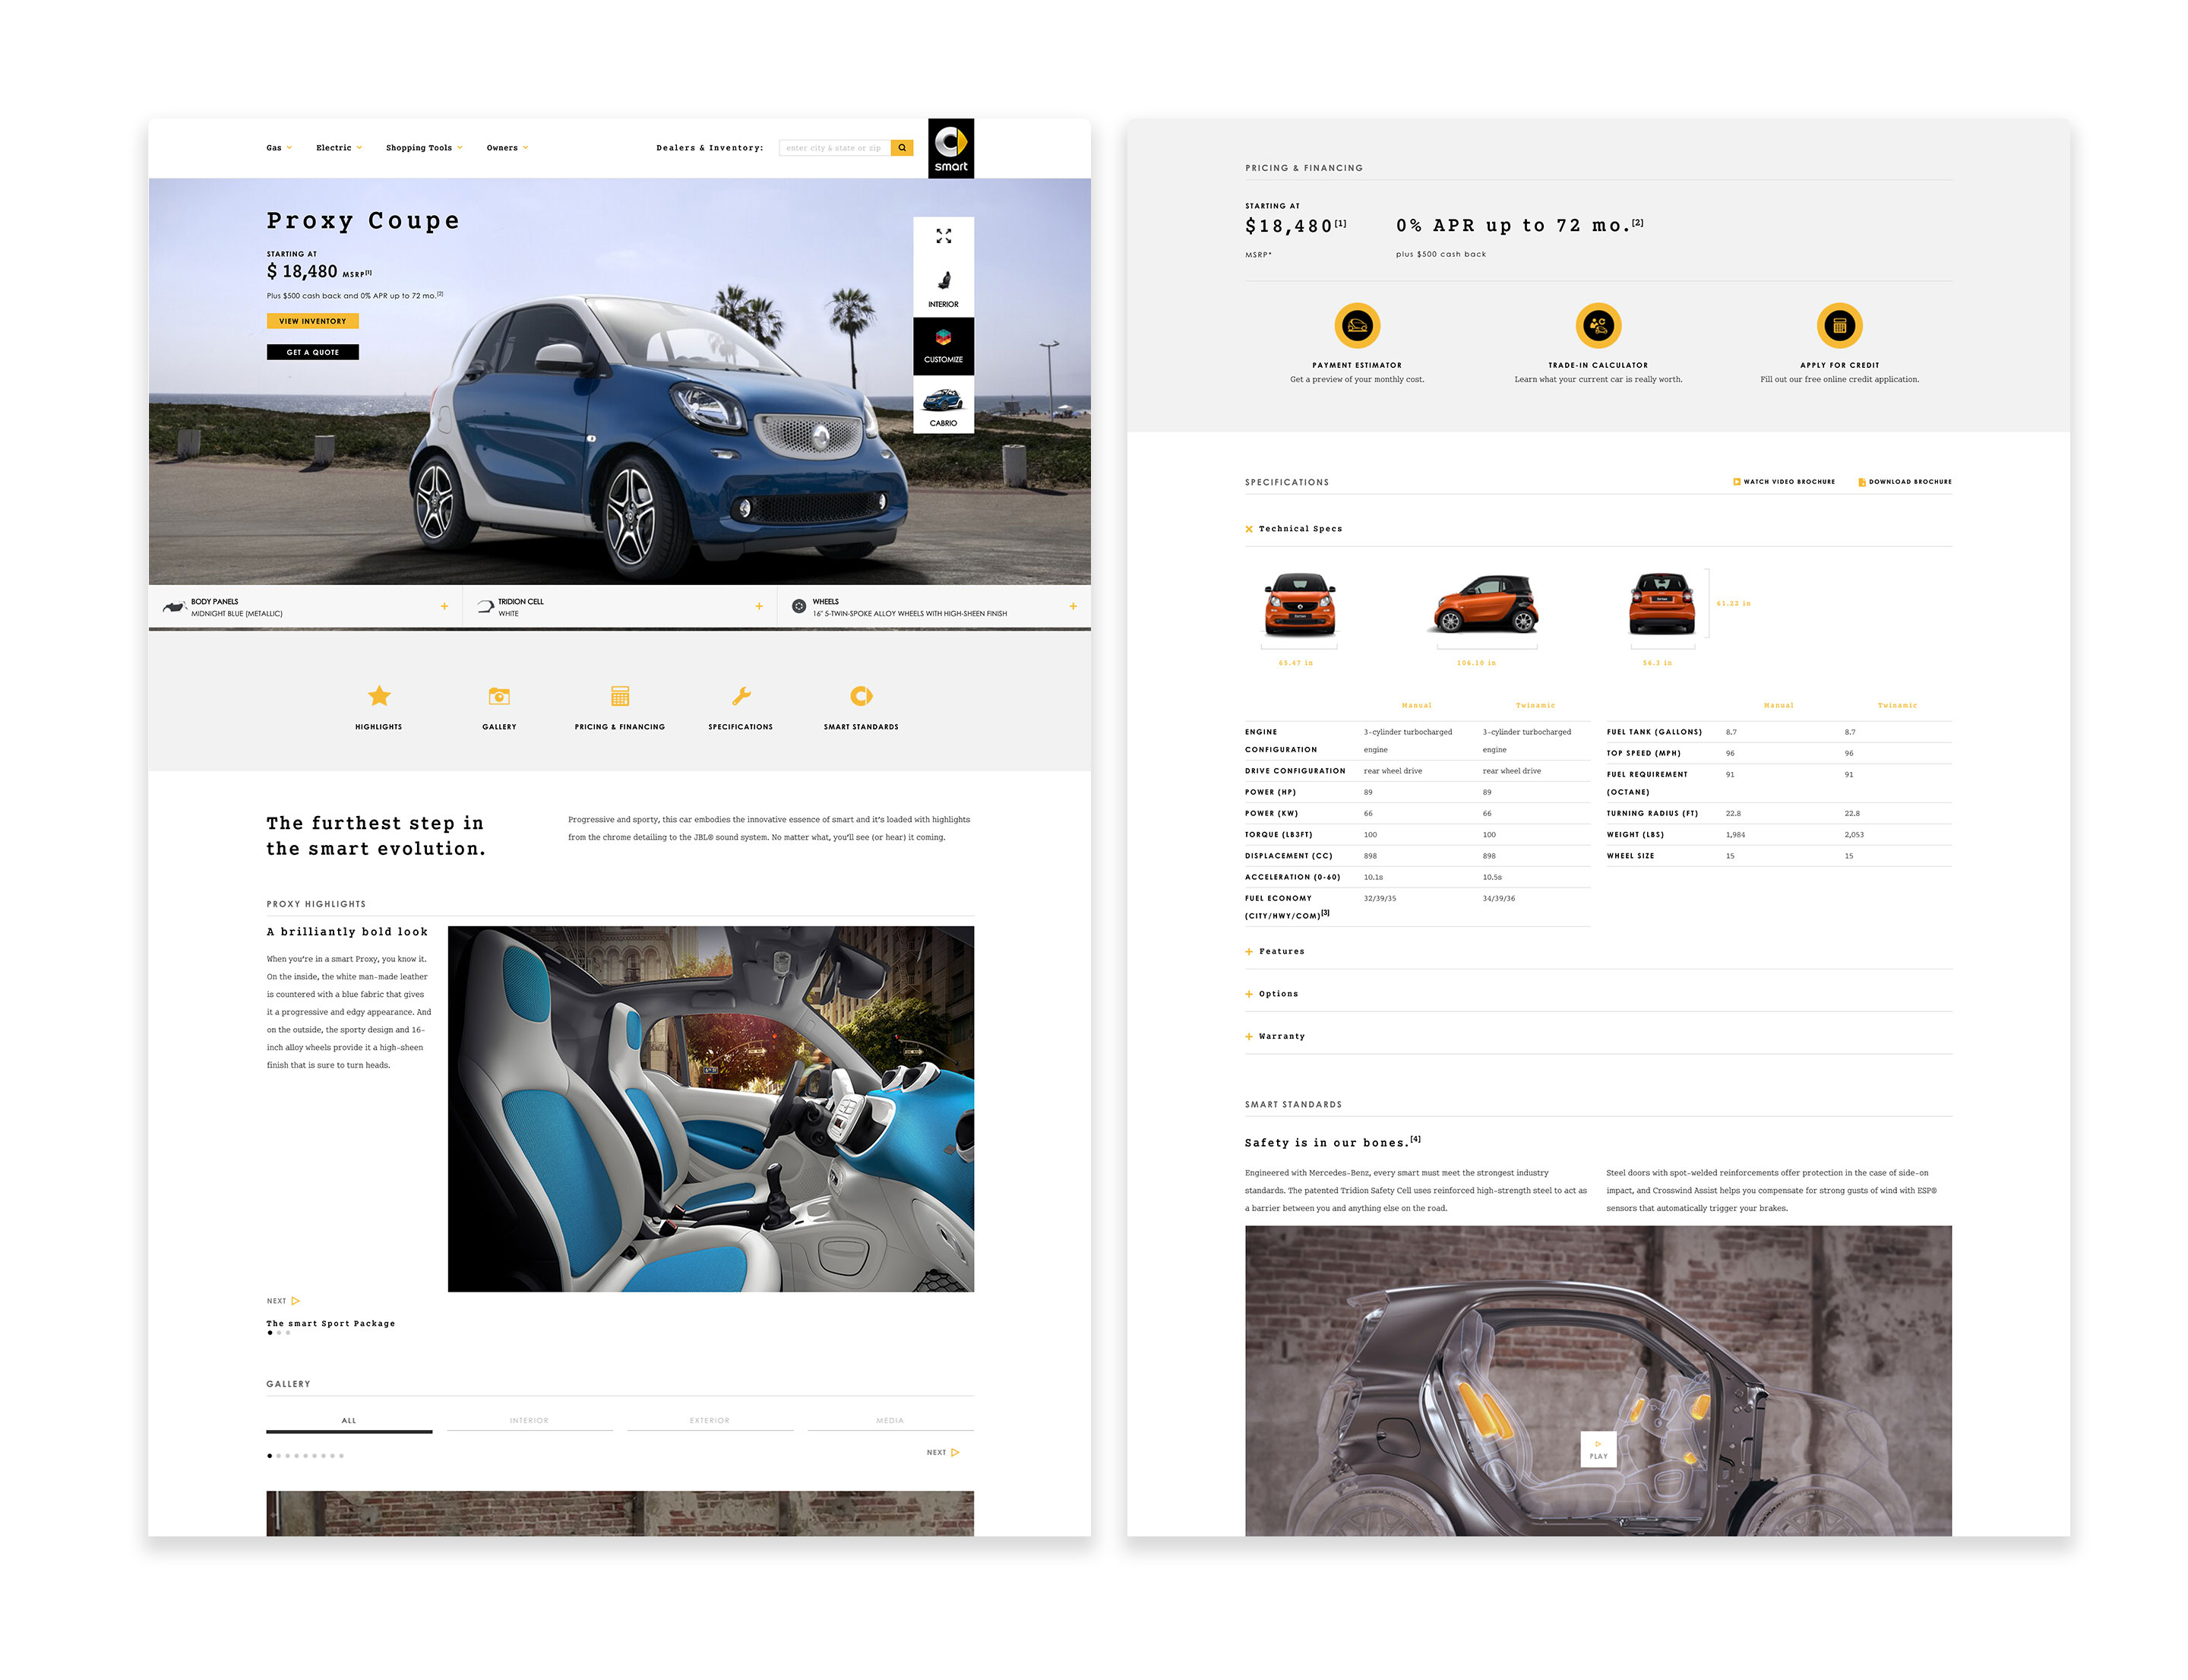Click the Customize cube icon
The height and width of the screenshot is (1680, 2188).
tap(943, 339)
